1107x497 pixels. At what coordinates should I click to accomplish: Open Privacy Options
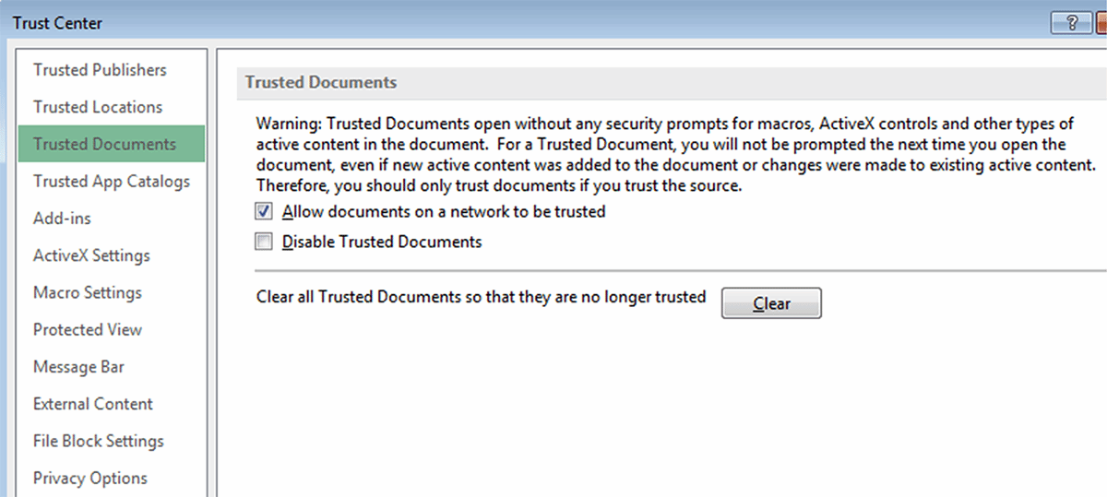(90, 478)
